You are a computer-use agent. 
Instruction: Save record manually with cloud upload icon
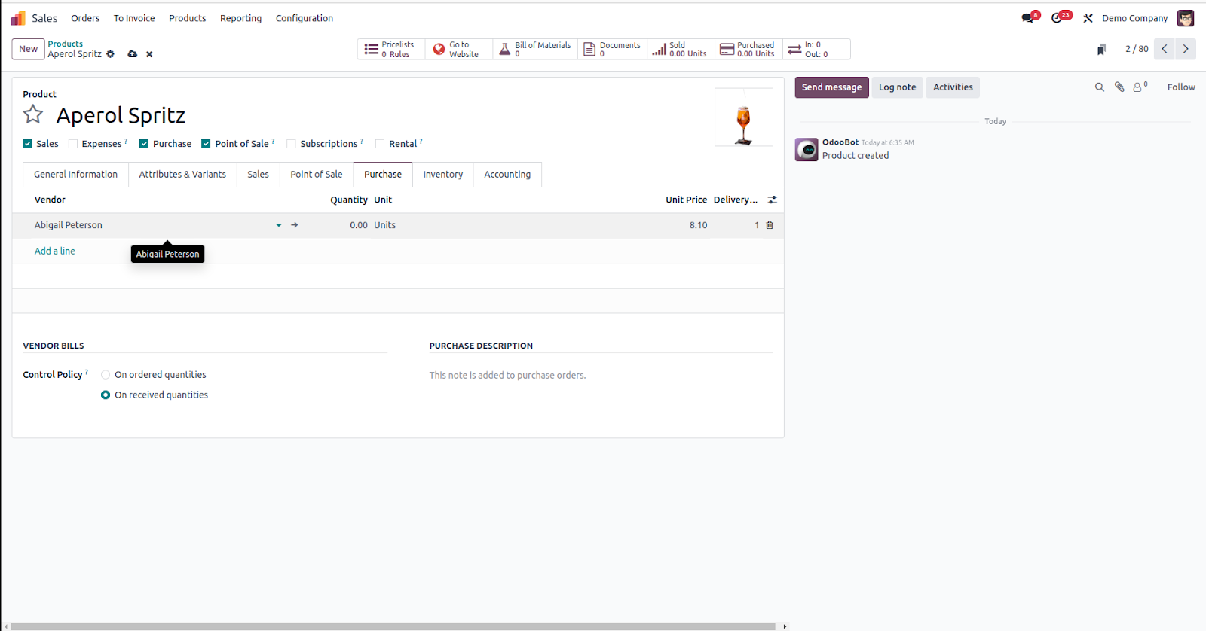(x=133, y=54)
